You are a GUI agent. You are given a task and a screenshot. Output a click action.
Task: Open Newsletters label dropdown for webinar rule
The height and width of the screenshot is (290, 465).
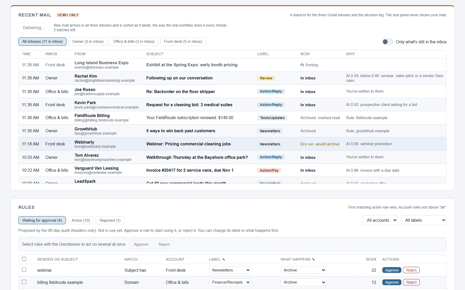(230, 270)
